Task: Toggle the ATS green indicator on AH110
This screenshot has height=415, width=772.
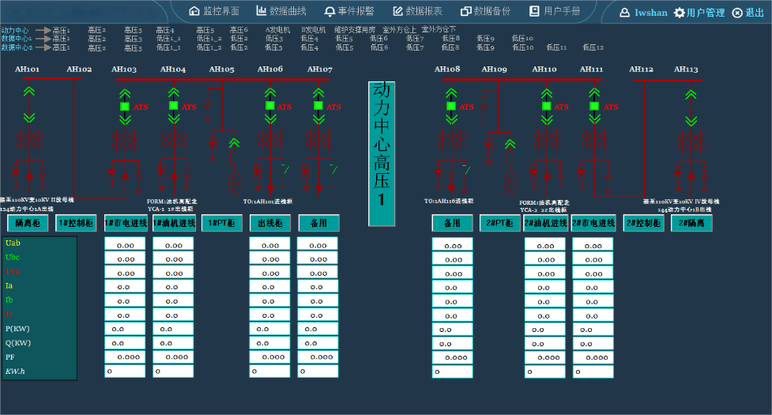Action: [547, 106]
